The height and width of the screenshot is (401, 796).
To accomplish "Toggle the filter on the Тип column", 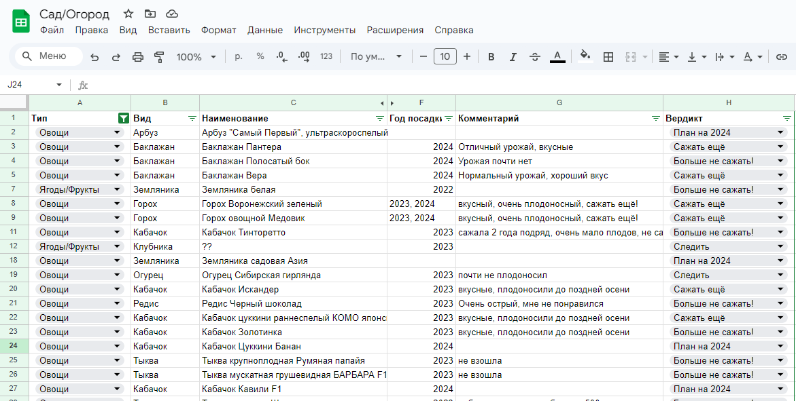I will click(123, 118).
